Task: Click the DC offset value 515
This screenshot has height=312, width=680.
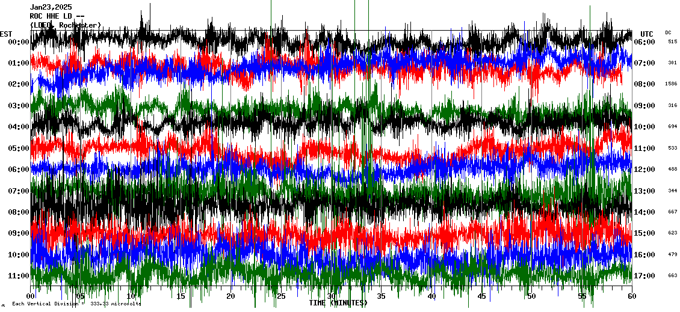Action: click(x=672, y=41)
